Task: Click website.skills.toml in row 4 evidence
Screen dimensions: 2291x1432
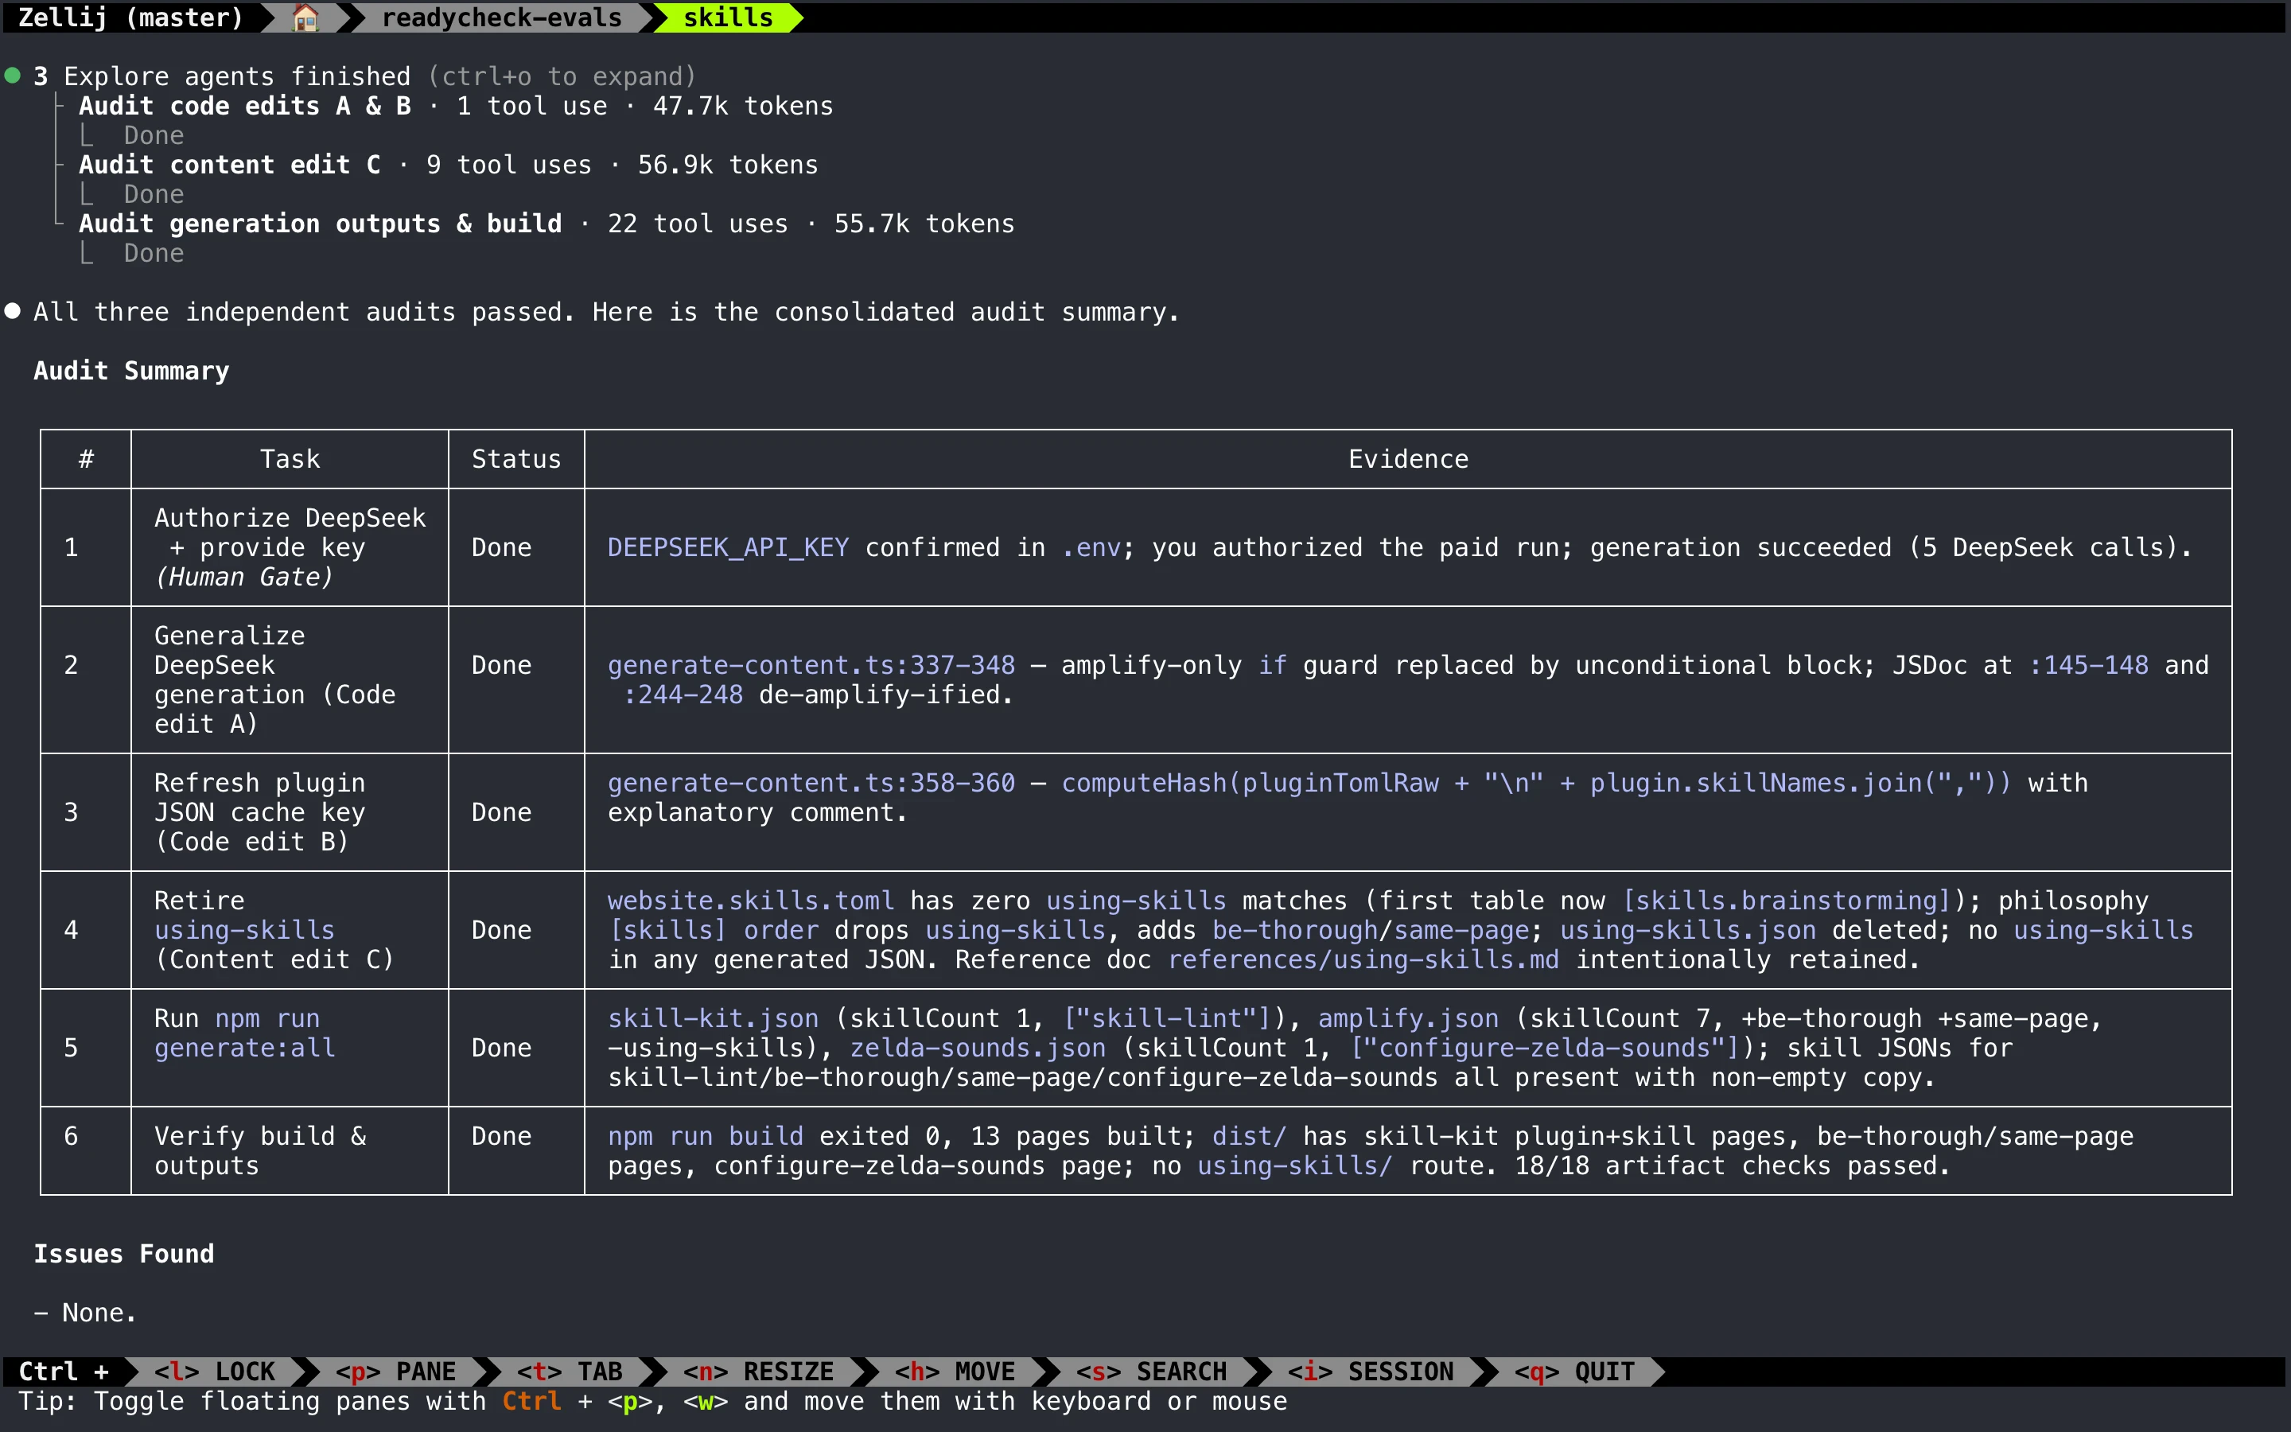Action: coord(751,900)
